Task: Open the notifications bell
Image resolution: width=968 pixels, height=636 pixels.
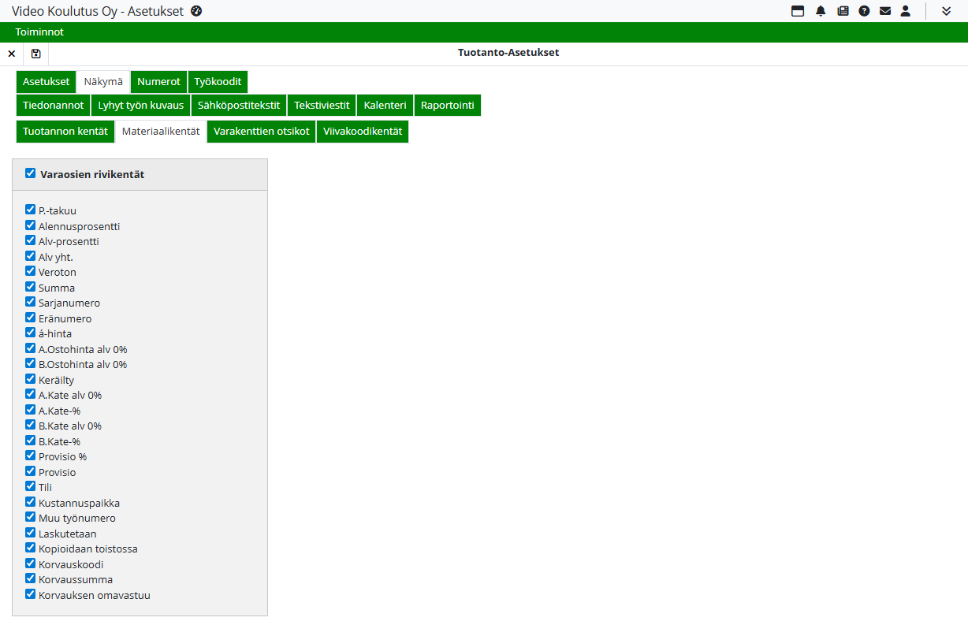Action: tap(821, 11)
